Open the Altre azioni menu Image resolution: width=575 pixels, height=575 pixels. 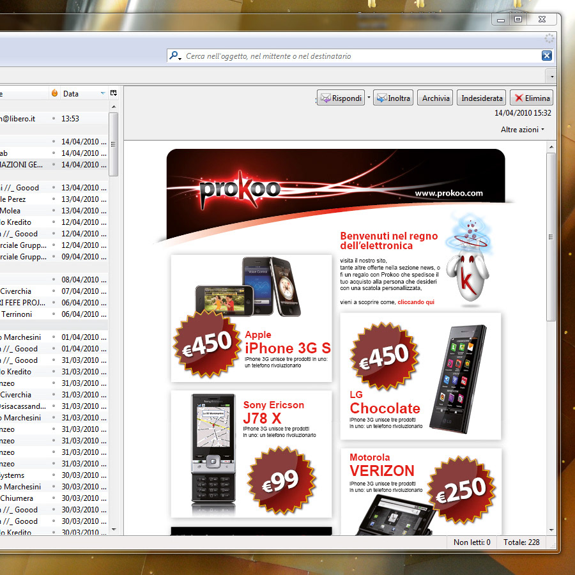[x=522, y=130]
